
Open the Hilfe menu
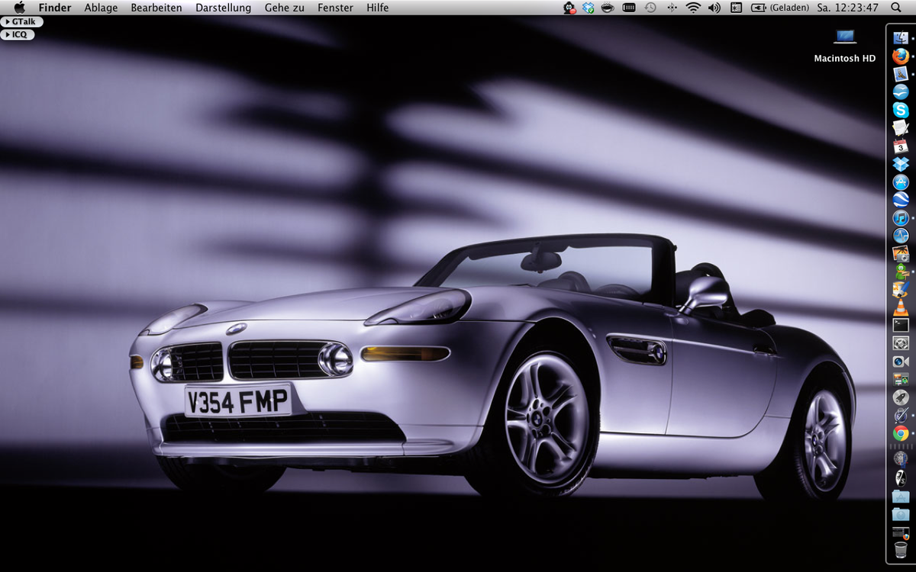coord(377,8)
